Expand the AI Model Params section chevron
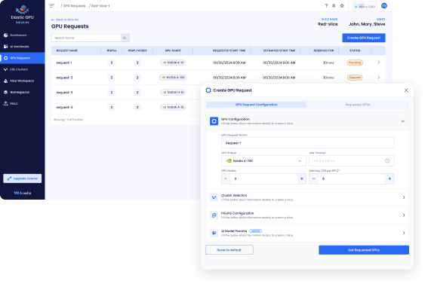This screenshot has width=428, height=287. [x=404, y=233]
